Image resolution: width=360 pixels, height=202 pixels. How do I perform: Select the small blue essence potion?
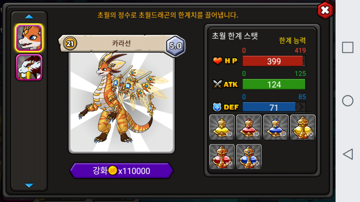pyautogui.click(x=276, y=127)
